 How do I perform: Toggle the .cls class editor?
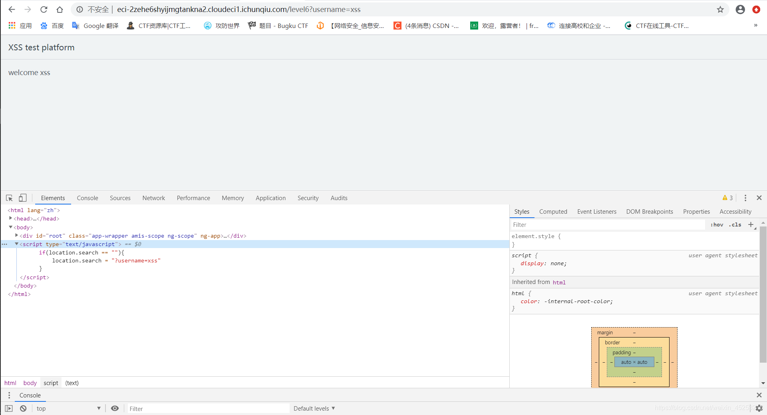point(735,224)
